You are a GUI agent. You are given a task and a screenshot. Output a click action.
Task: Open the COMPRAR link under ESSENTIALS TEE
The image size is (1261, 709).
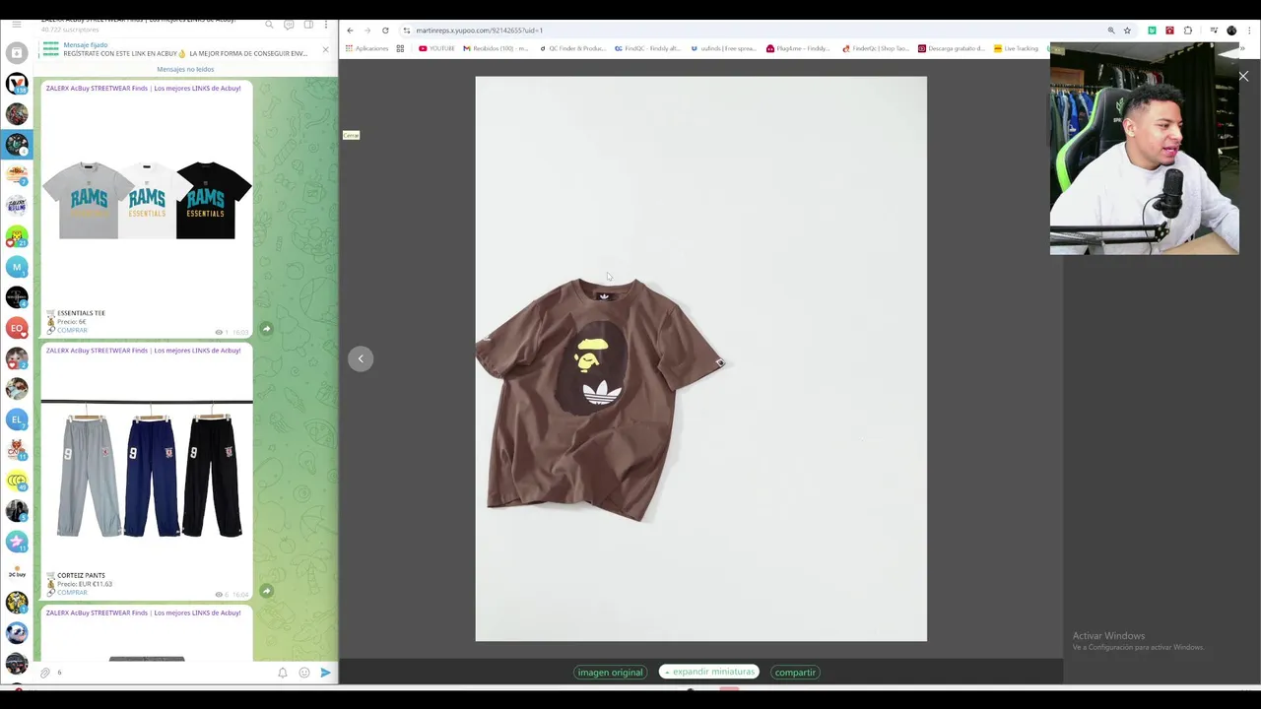tap(72, 331)
